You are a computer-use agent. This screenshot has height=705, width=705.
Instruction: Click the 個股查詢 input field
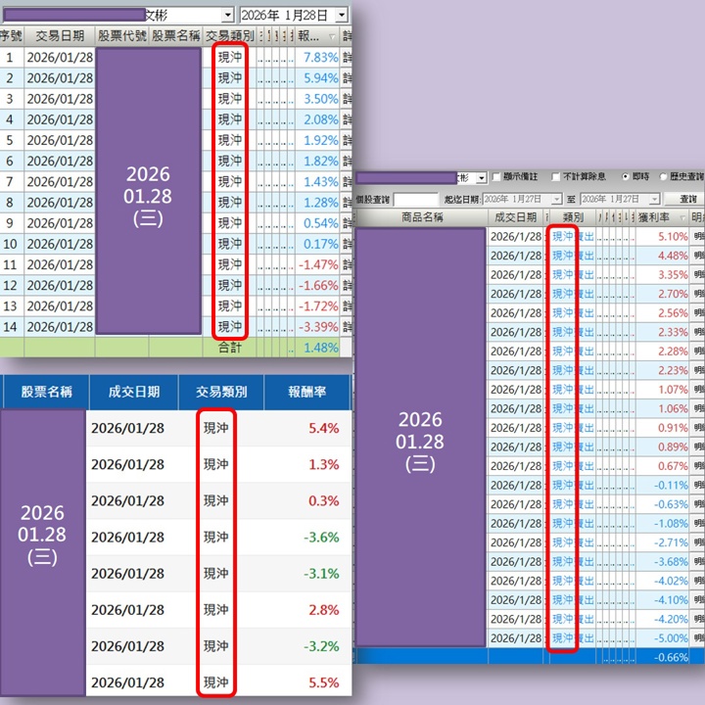pyautogui.click(x=416, y=199)
